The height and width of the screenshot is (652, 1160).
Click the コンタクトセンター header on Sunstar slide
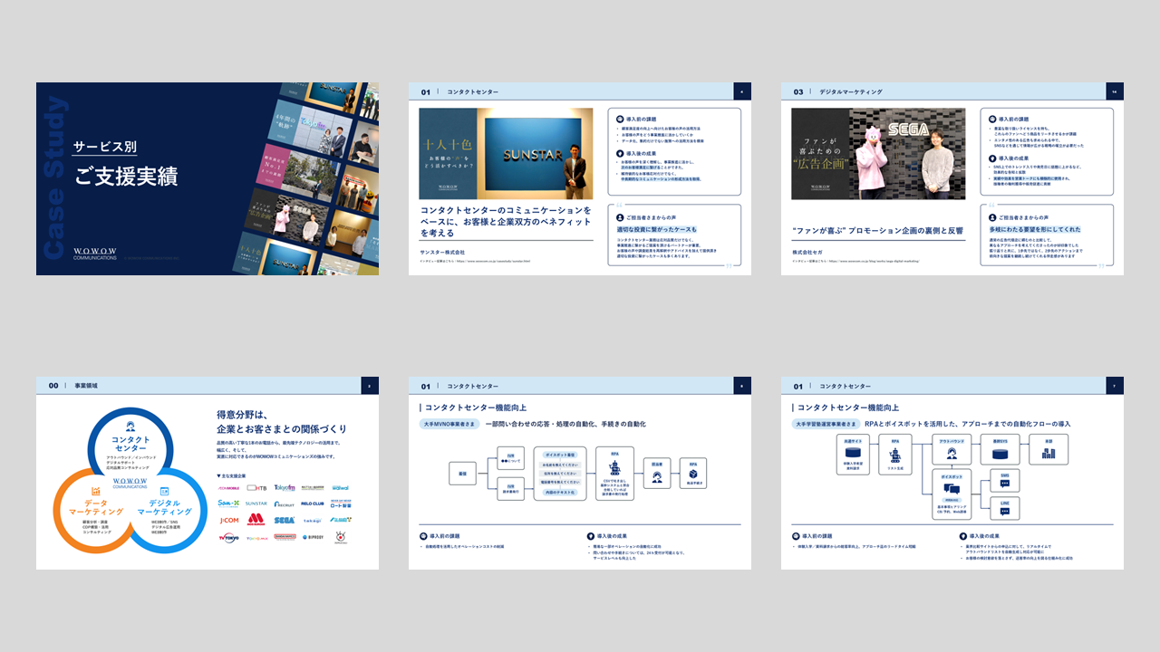[473, 91]
